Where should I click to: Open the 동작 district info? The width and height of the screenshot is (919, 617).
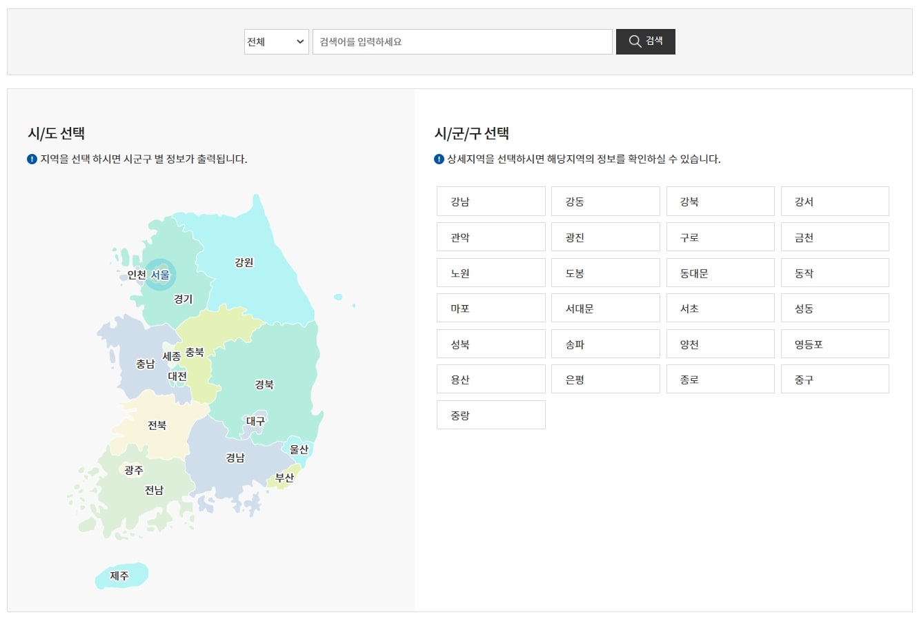pyautogui.click(x=835, y=273)
